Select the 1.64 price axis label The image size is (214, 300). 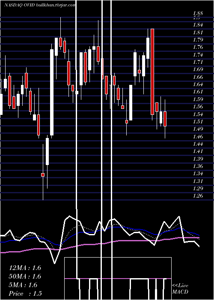[198, 84]
